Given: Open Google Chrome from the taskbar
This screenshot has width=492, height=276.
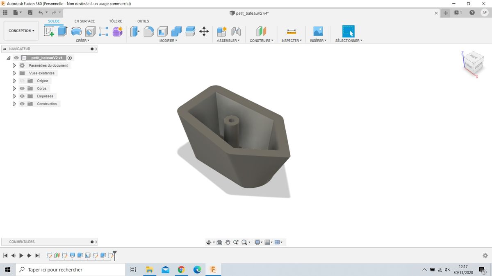Looking at the screenshot, I should (181, 269).
